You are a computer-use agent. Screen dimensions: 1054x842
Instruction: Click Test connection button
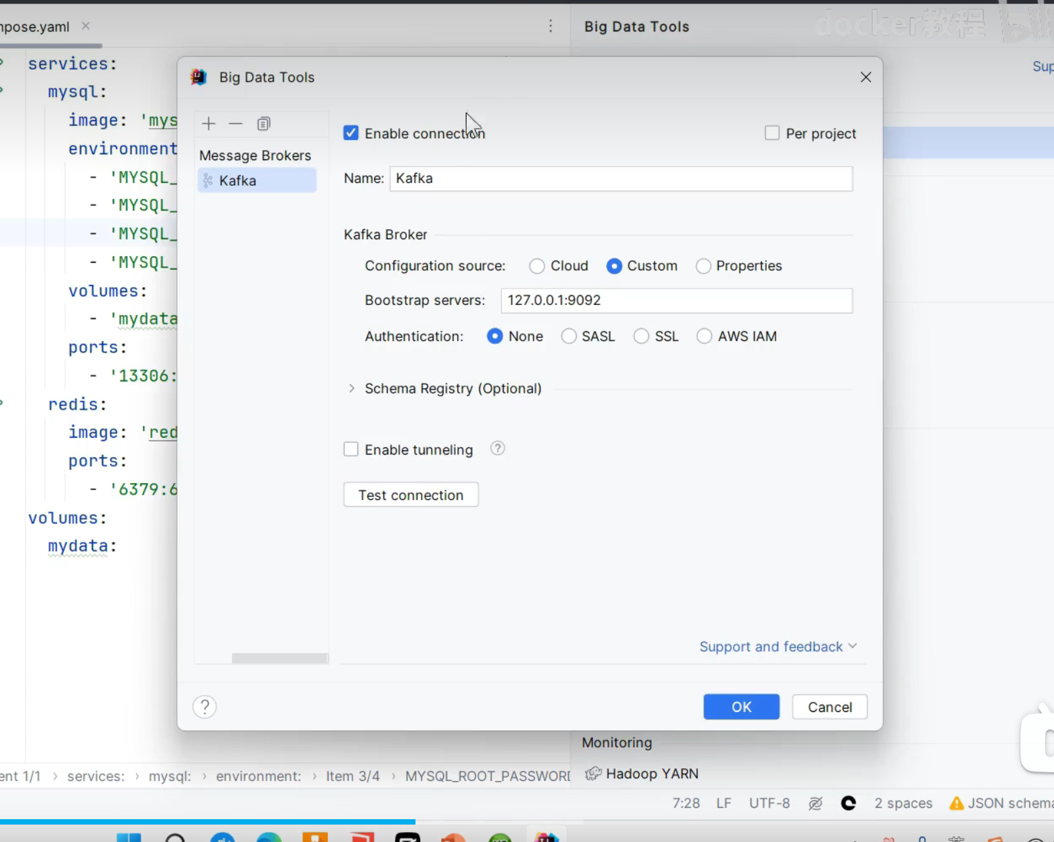[411, 495]
